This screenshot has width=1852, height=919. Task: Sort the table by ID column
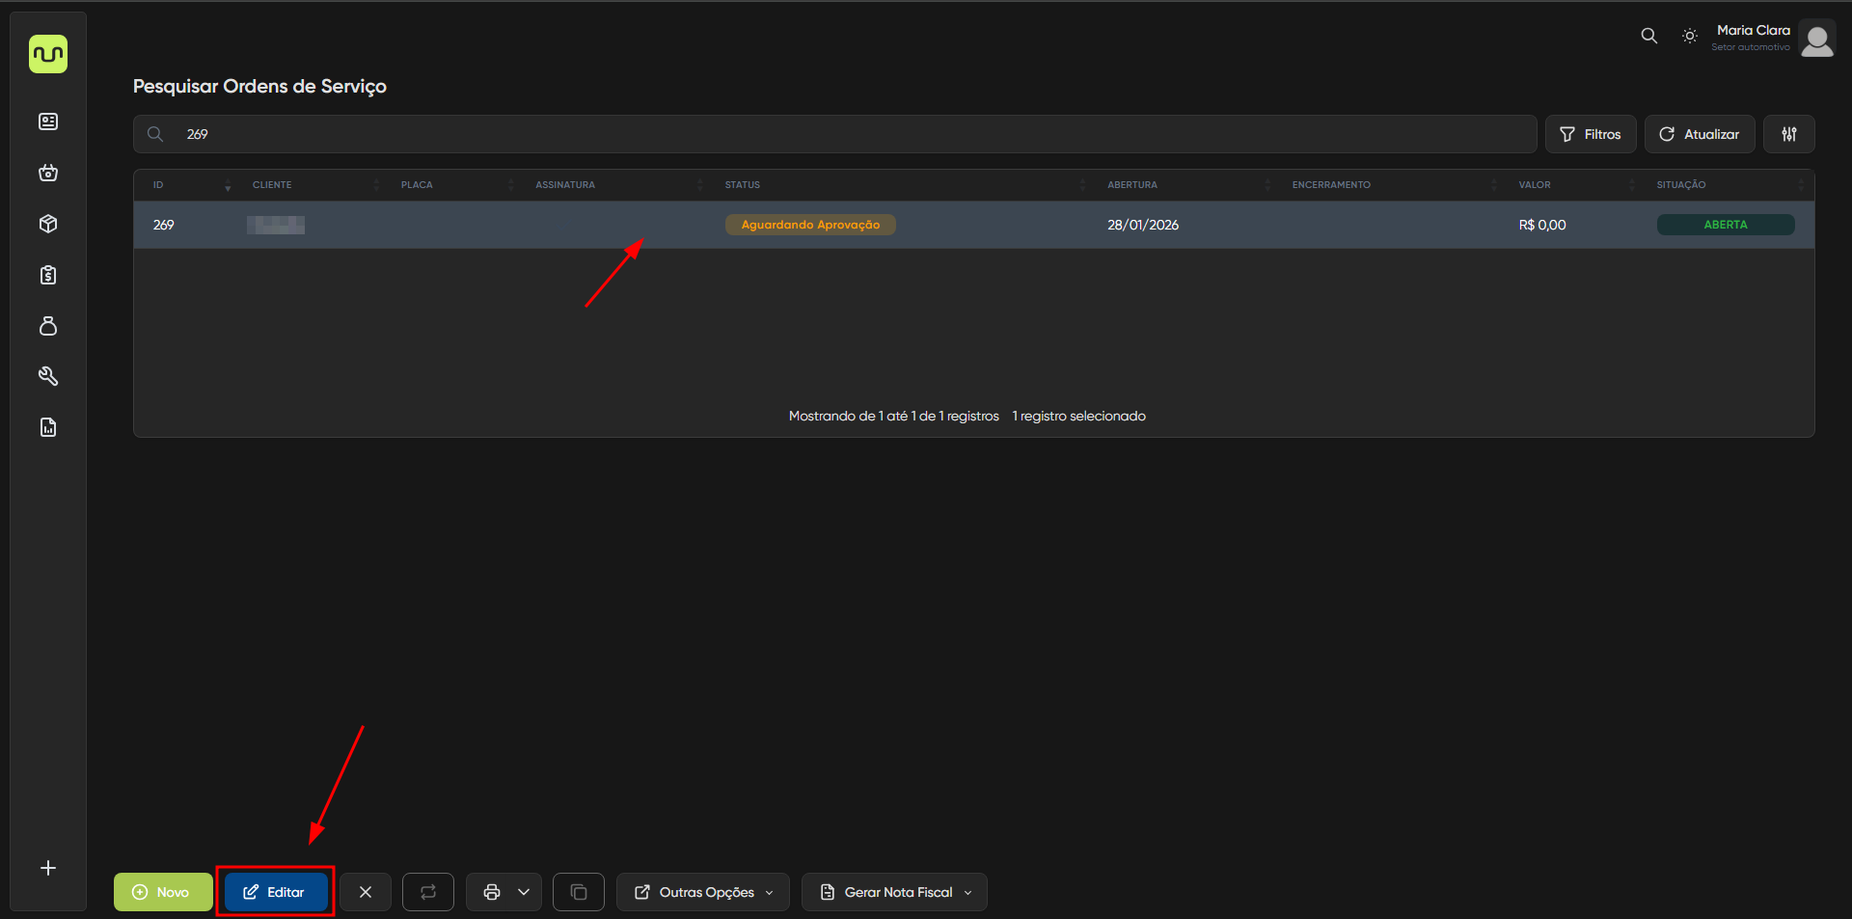[x=159, y=185]
